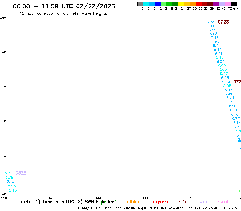Select the s3b satellite legend label
Screen dimensions: 241x211
click(x=203, y=202)
